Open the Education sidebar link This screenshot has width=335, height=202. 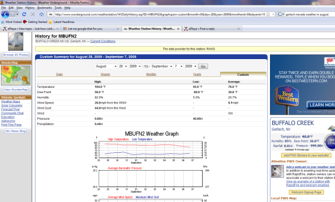(x=8, y=117)
